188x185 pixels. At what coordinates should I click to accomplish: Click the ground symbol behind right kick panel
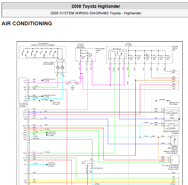(x=168, y=101)
